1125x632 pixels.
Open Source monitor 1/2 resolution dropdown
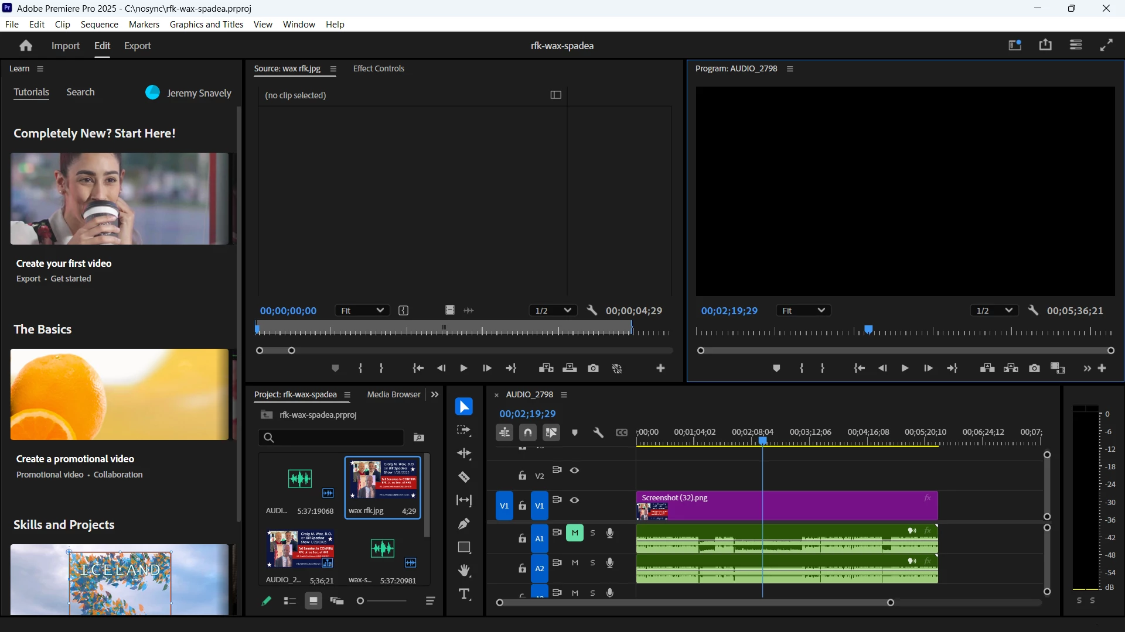pos(553,311)
